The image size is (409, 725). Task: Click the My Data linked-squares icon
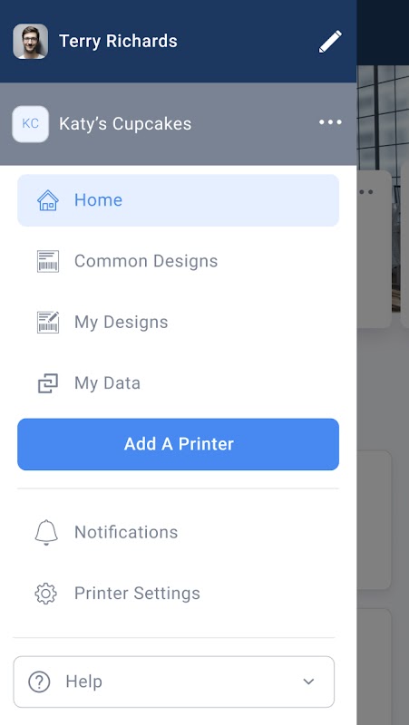[48, 383]
